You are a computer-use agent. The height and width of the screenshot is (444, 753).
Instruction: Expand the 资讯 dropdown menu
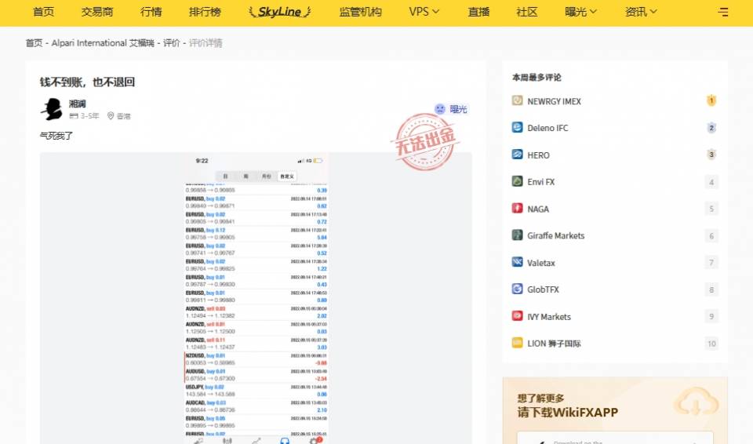click(641, 12)
